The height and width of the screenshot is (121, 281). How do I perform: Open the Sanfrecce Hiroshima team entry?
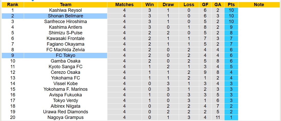(x=65, y=22)
